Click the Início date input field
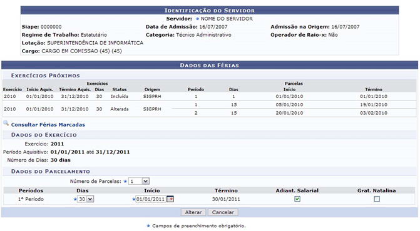The width and height of the screenshot is (420, 231). [151, 199]
